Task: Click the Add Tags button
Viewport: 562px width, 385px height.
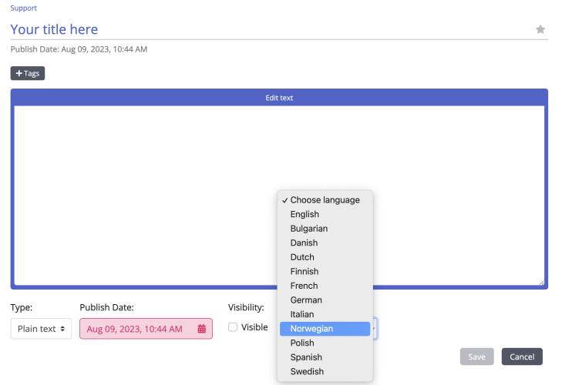Action: coord(28,73)
